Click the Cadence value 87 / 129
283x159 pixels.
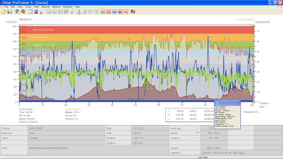point(213,138)
